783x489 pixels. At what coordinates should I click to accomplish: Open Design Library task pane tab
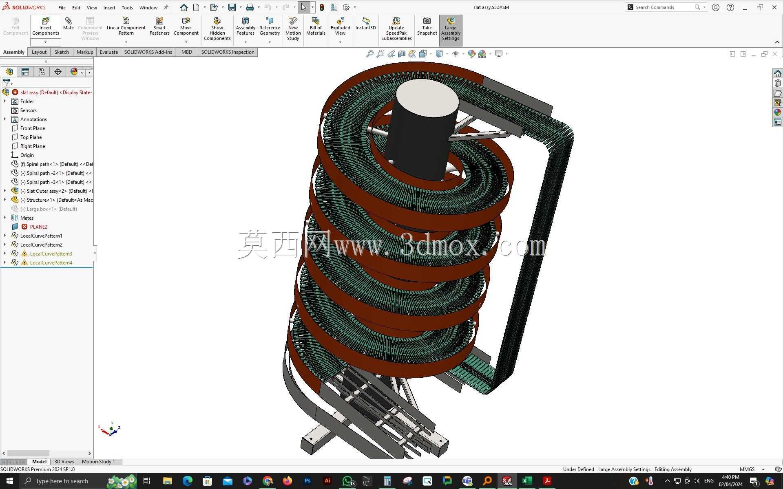click(777, 83)
